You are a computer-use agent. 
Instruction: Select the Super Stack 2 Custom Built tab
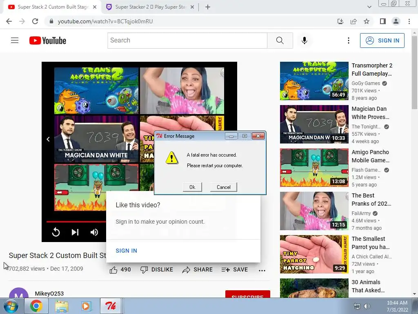(x=52, y=7)
